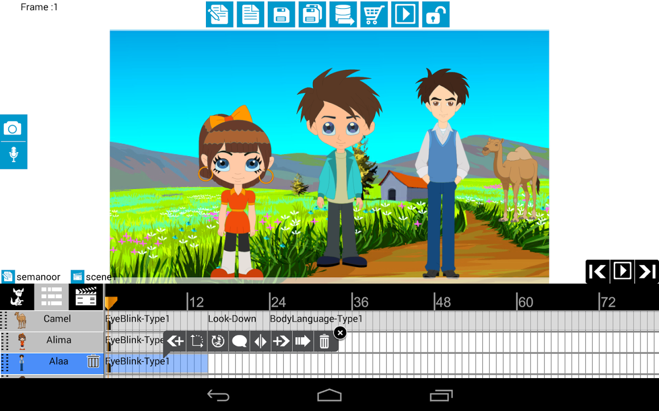Image resolution: width=659 pixels, height=411 pixels.
Task: Jump to frame 36 on the ruler
Action: pos(361,302)
